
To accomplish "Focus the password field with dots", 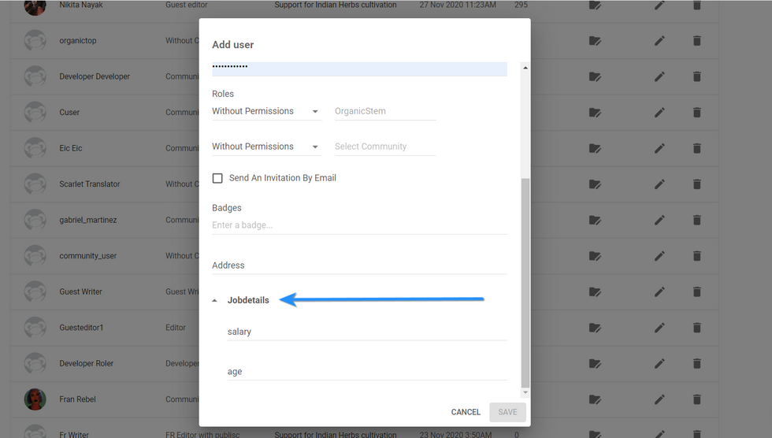I will pos(359,69).
